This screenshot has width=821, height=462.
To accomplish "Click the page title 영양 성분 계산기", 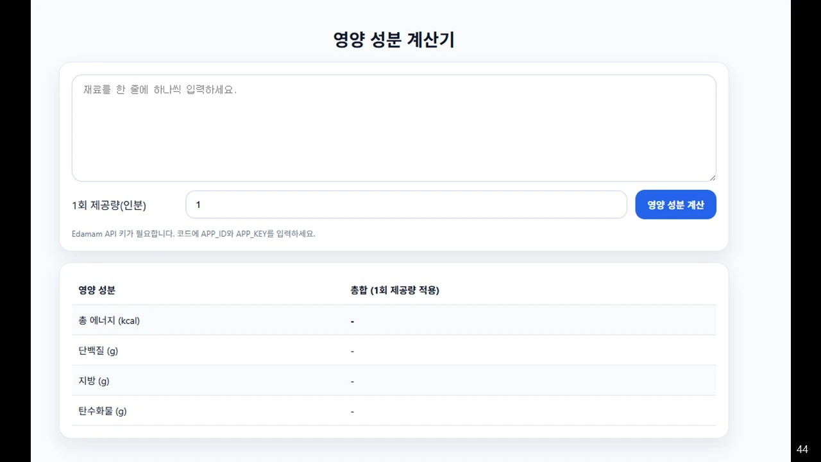I will point(393,39).
